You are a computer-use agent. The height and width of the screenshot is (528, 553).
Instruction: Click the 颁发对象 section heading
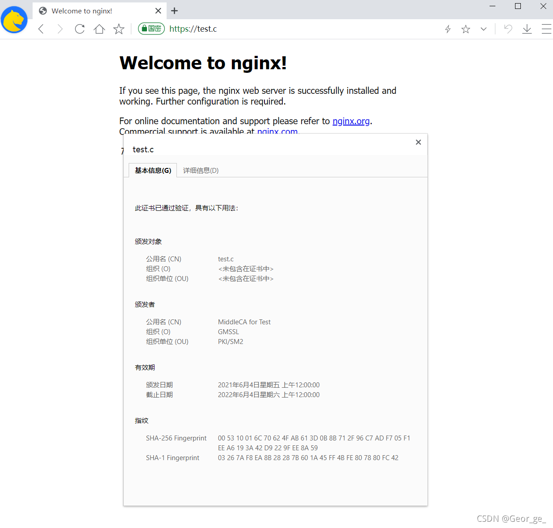pos(148,242)
